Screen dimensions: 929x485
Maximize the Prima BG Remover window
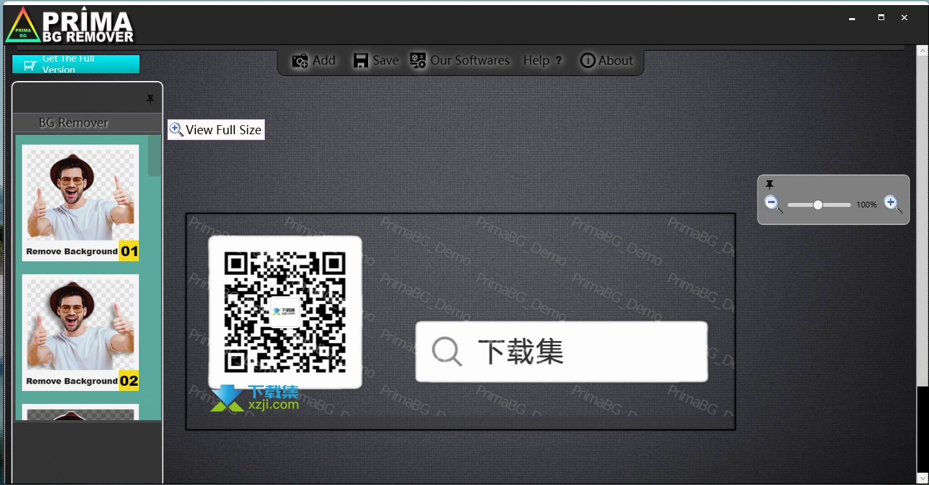[x=881, y=18]
